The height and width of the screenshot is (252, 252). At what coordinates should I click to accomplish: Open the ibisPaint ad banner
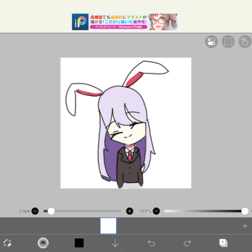click(125, 22)
